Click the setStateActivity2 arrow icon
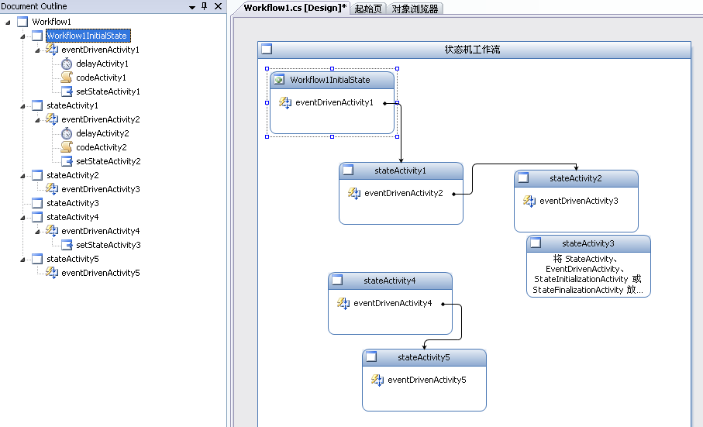 [67, 161]
